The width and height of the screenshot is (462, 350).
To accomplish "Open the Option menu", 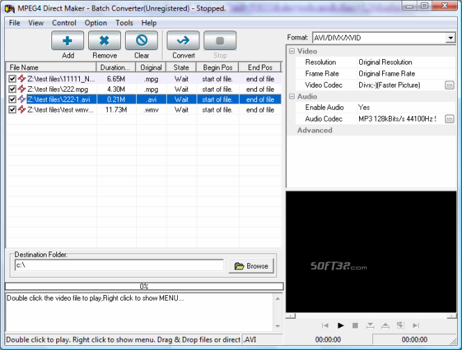I will 96,23.
